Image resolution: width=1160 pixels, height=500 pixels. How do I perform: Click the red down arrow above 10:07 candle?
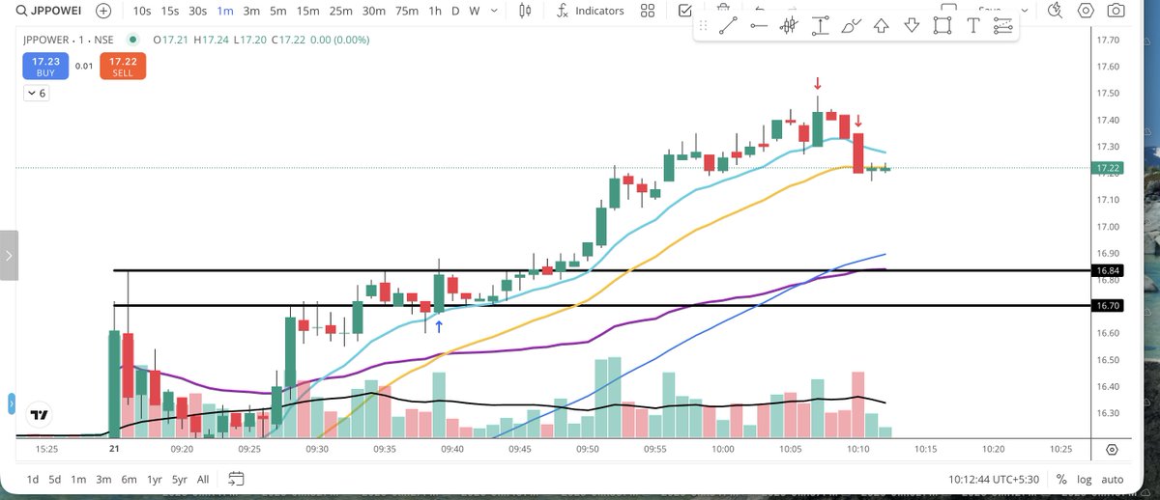[x=818, y=83]
